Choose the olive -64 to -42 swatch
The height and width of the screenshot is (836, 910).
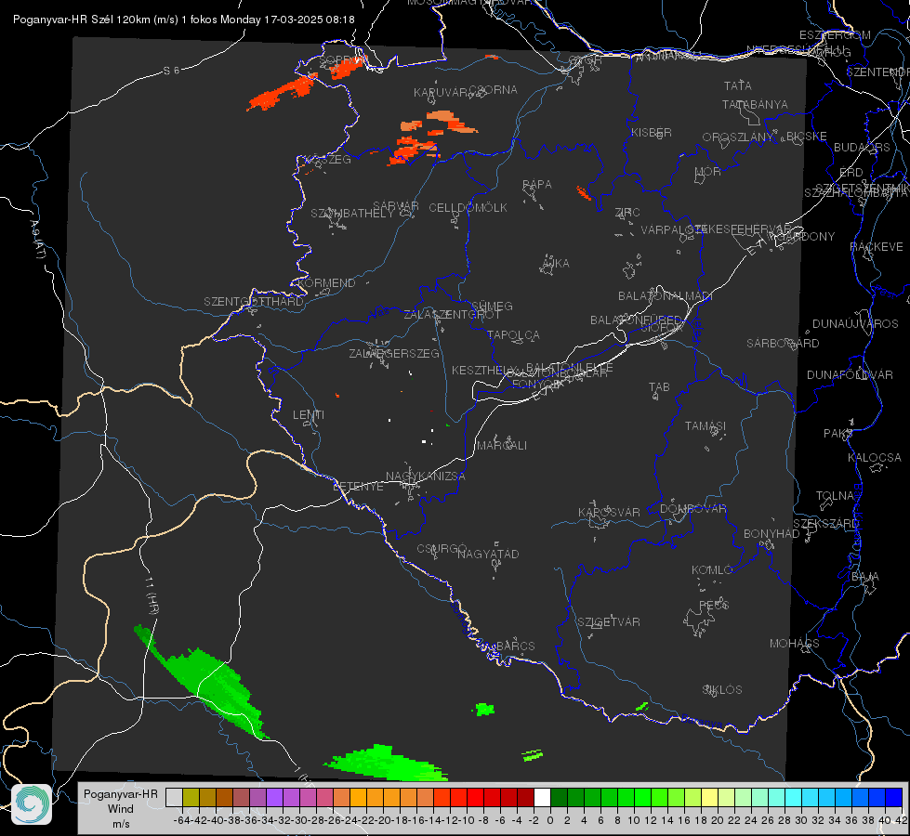(191, 797)
